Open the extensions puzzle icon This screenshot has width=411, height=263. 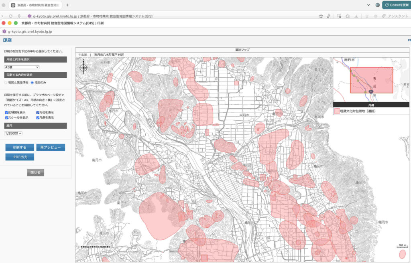(x=348, y=16)
